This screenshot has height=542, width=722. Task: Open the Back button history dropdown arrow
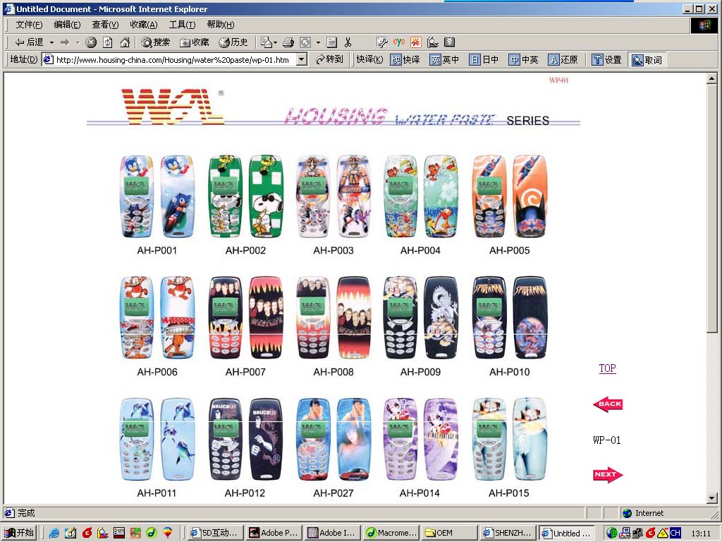51,42
